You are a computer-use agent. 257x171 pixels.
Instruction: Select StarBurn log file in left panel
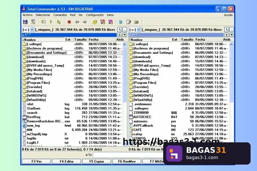72,109
